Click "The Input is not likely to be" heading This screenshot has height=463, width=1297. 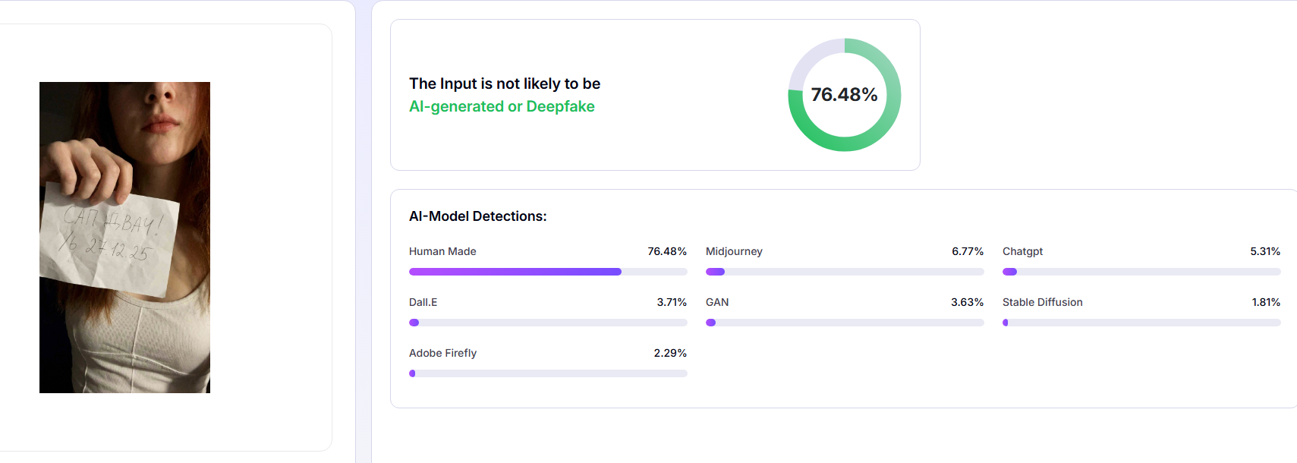click(x=505, y=83)
